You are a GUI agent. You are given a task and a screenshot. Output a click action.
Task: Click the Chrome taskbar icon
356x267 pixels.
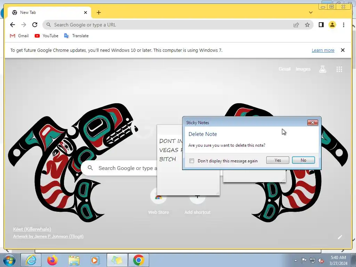pos(138,260)
